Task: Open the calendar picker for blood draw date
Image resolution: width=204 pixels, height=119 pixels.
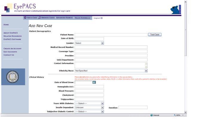Action: tap(94, 82)
